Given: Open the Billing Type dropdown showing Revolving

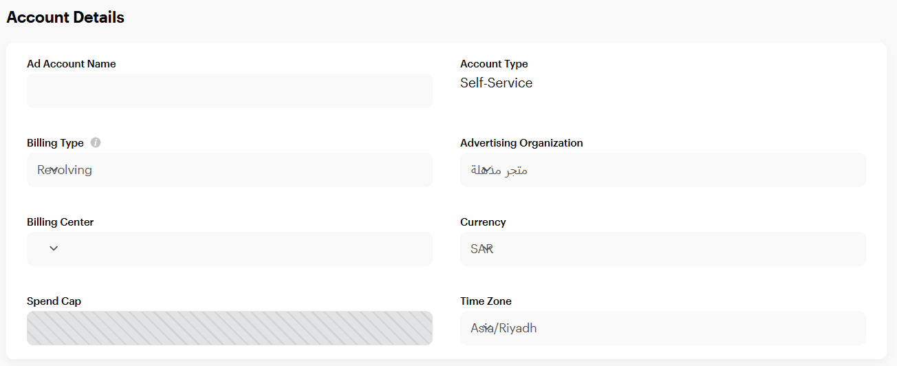Looking at the screenshot, I should [229, 170].
